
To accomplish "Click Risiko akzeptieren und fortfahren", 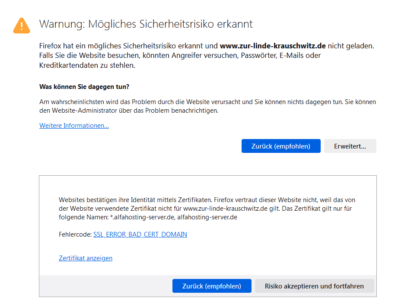I will coord(314,286).
